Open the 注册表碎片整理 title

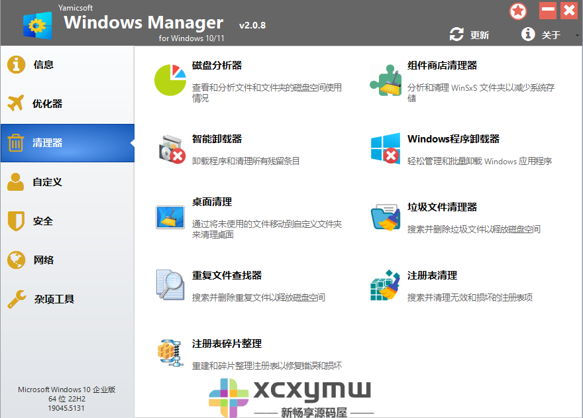227,344
